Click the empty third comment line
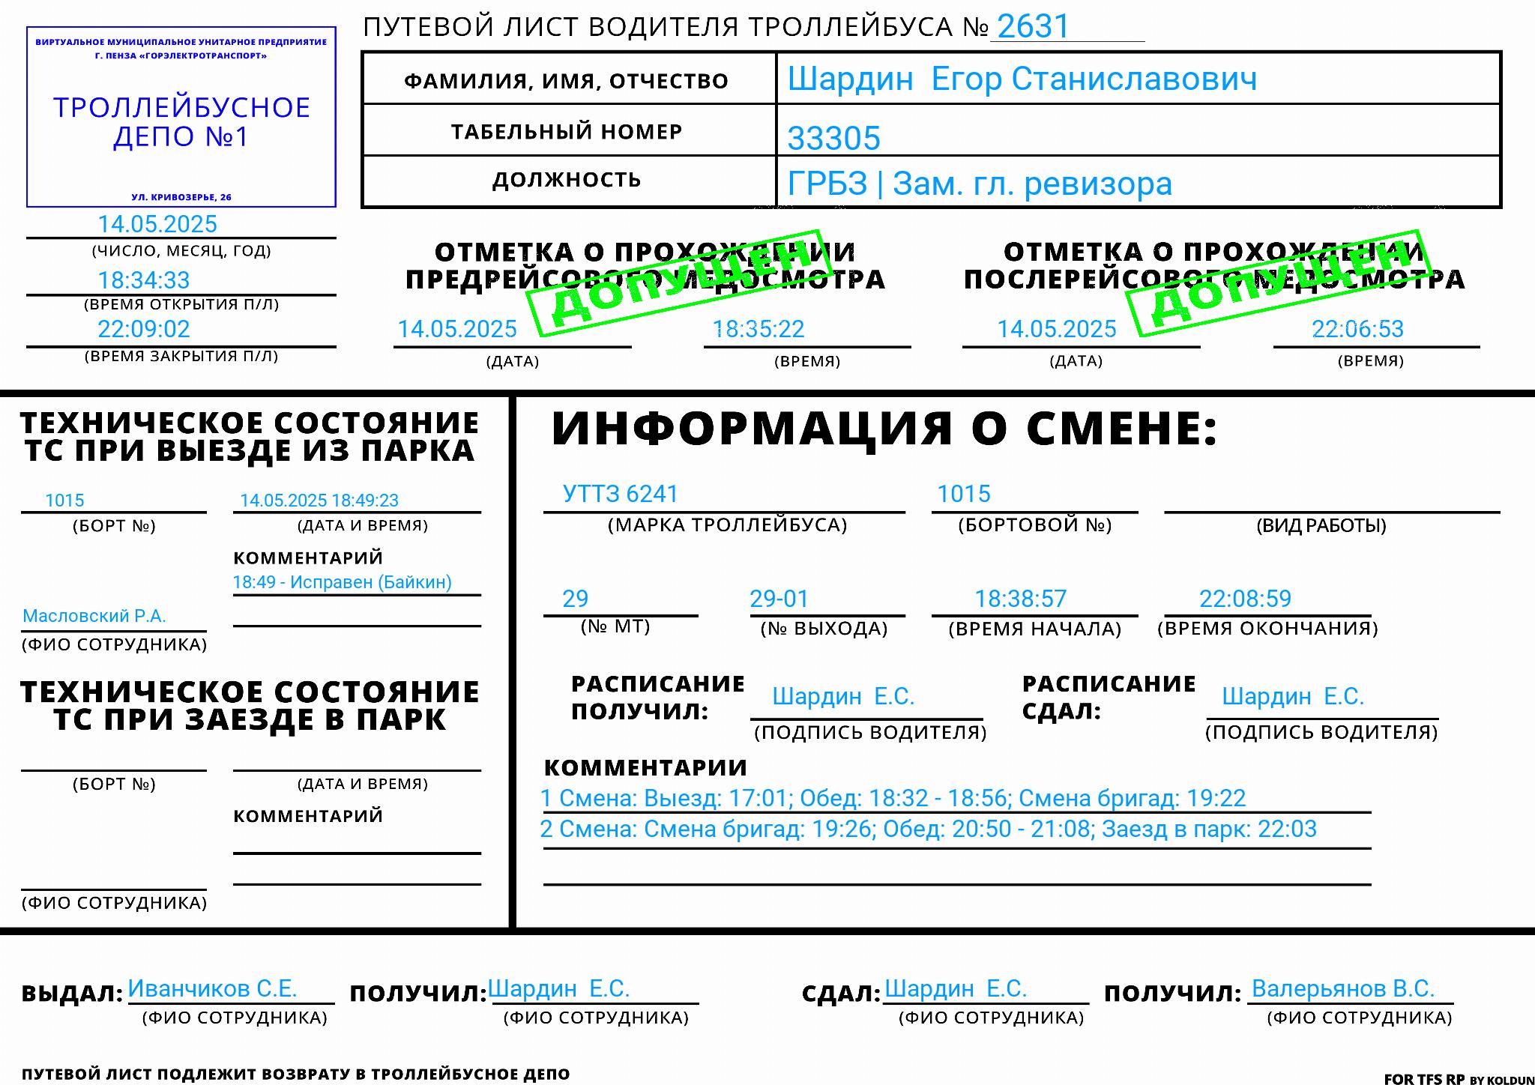This screenshot has height=1085, width=1535. point(957,869)
